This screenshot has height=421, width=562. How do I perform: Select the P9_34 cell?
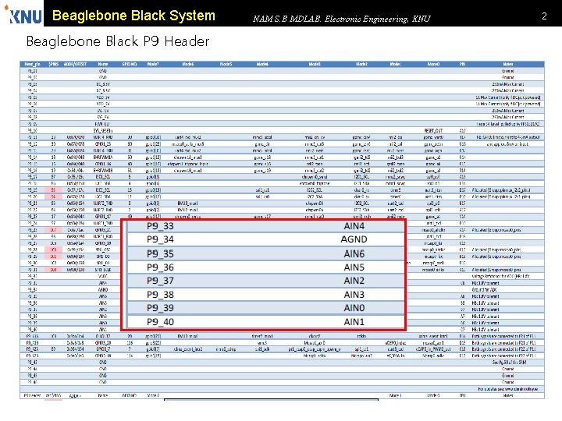[x=160, y=239]
